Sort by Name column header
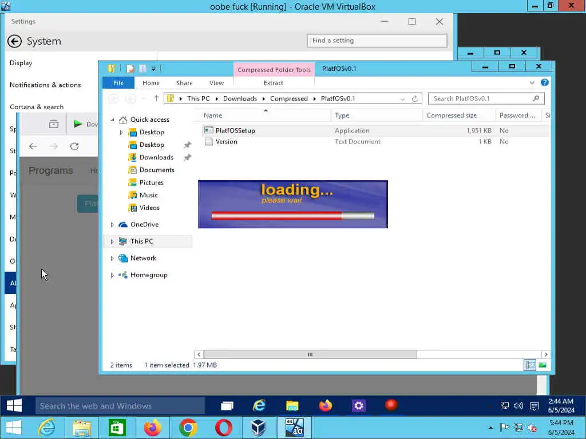The image size is (586, 439). click(x=263, y=115)
